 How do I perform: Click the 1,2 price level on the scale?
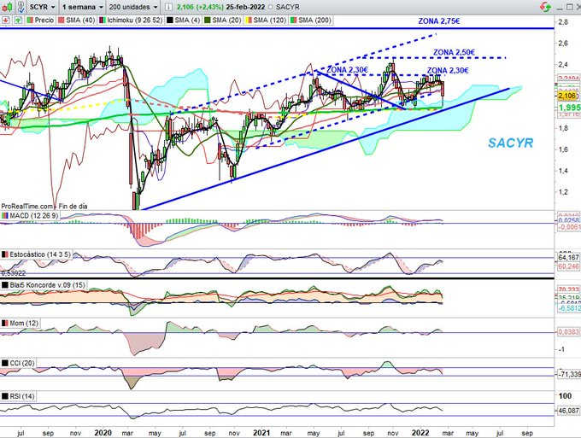pos(563,192)
